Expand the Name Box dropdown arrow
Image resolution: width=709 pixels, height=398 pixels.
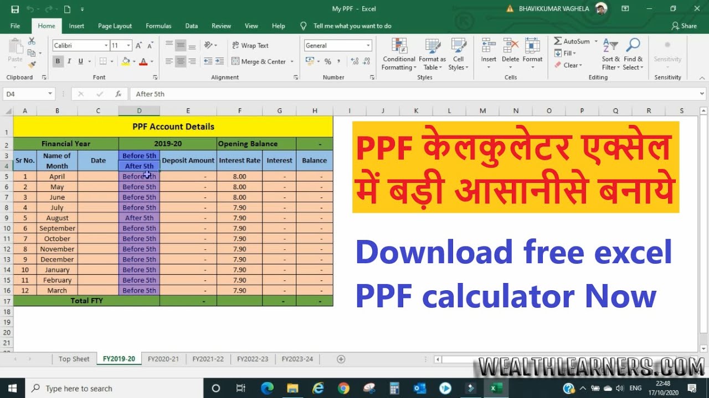pos(50,94)
